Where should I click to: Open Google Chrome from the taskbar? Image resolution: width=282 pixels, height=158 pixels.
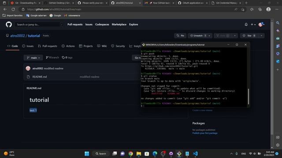click(131, 154)
